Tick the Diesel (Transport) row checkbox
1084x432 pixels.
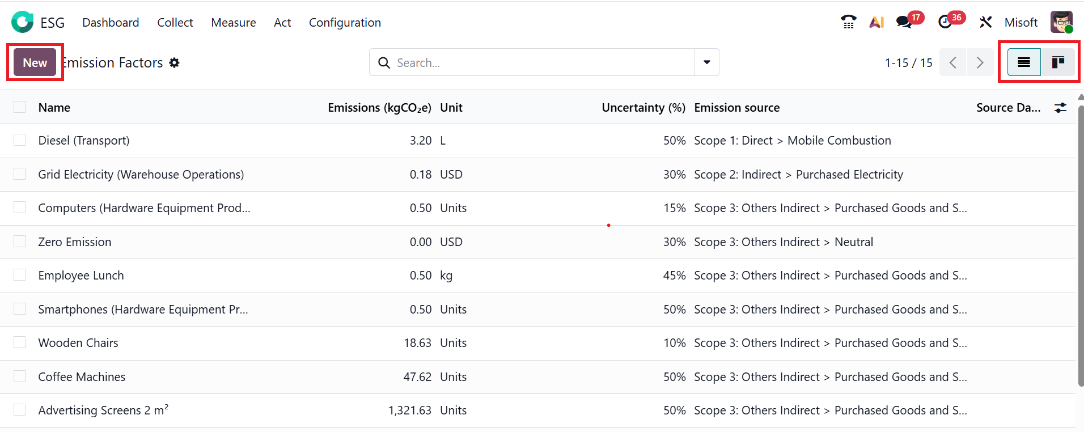[x=20, y=140]
